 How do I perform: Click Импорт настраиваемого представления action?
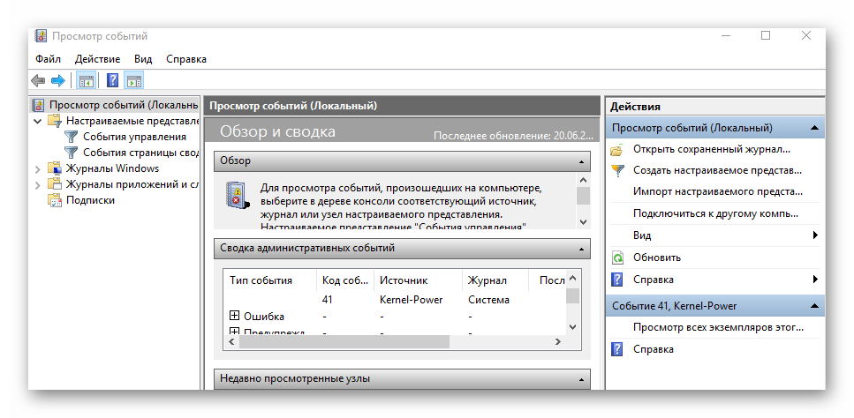pyautogui.click(x=717, y=191)
